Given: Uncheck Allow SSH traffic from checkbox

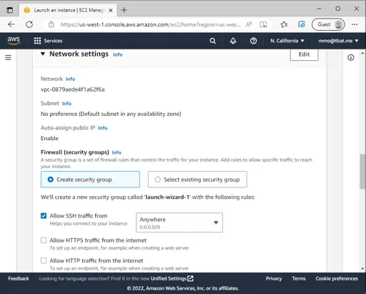Looking at the screenshot, I should tap(44, 216).
